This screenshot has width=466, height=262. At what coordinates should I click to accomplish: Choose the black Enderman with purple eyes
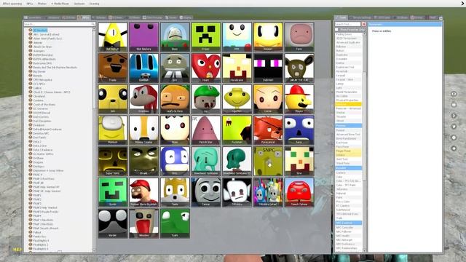(x=268, y=68)
